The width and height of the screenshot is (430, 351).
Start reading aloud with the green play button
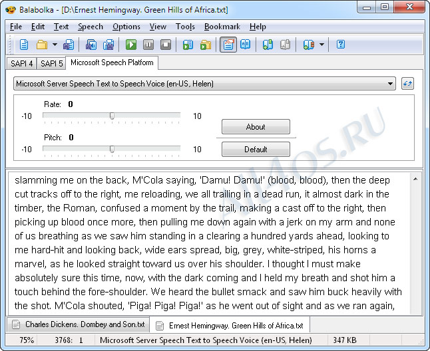(131, 45)
